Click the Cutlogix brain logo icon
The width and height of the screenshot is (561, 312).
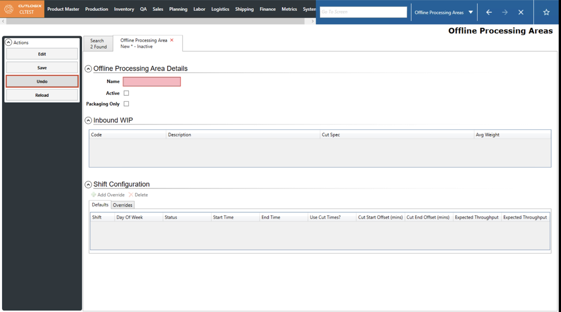click(x=9, y=9)
